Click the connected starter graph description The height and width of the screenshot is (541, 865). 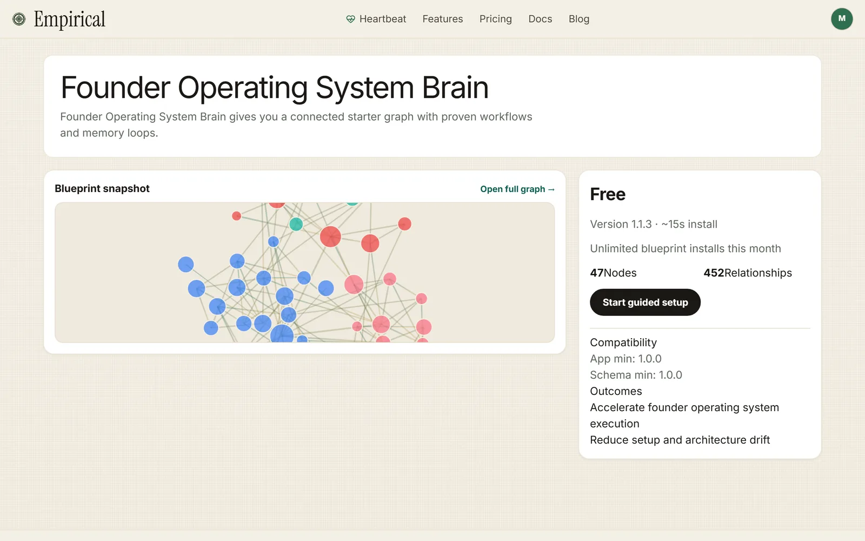tap(296, 125)
